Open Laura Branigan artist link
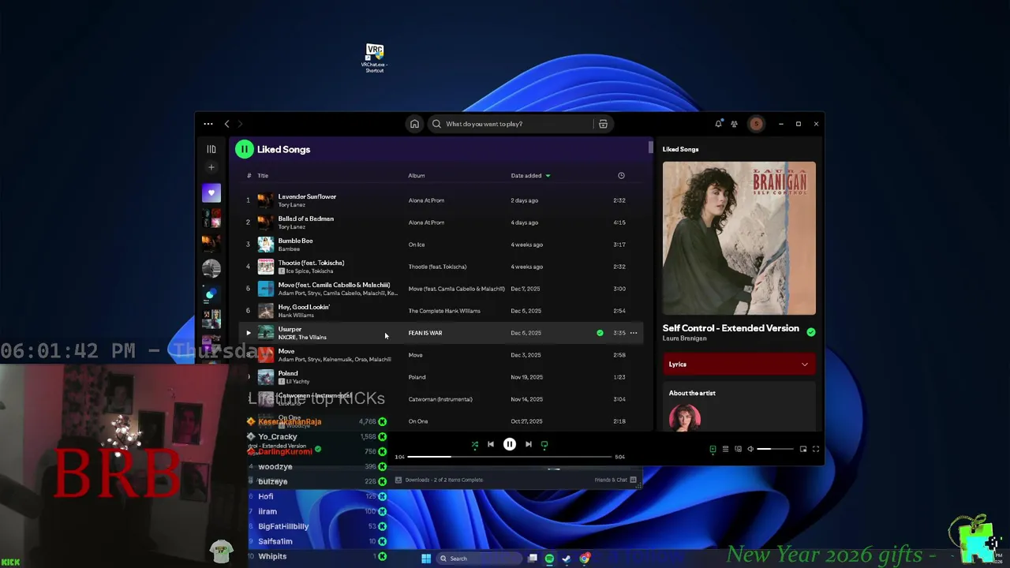This screenshot has width=1010, height=568. 684,338
